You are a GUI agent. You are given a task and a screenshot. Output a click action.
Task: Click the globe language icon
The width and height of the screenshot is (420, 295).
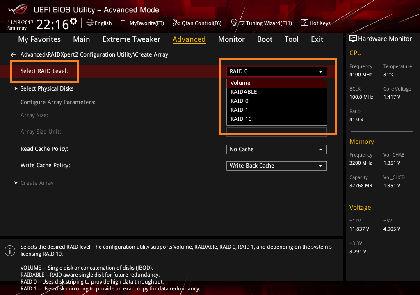pos(90,23)
